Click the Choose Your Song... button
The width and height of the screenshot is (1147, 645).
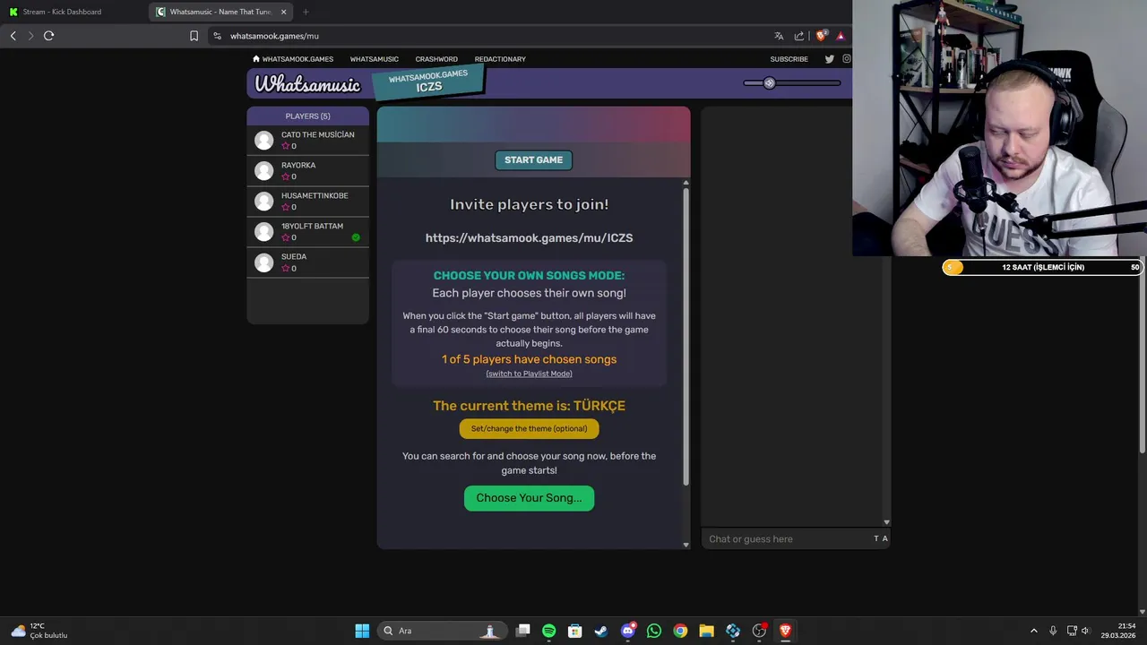click(x=529, y=498)
